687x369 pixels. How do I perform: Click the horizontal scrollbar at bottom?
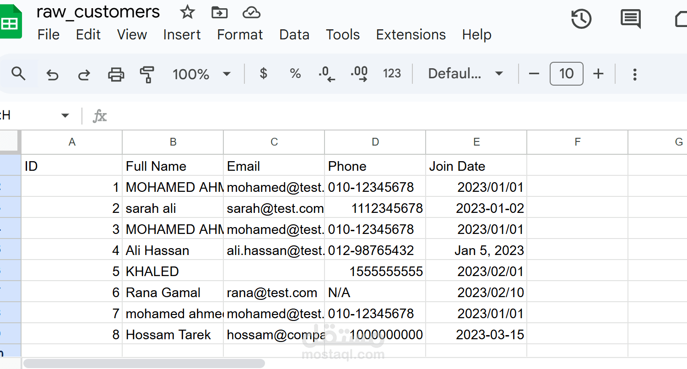pos(144,364)
